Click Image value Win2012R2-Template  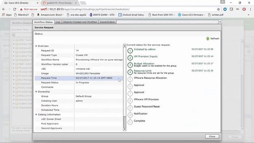click(x=88, y=73)
